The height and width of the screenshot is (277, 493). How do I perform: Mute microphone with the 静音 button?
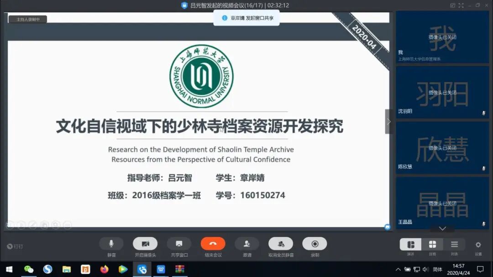tap(111, 244)
